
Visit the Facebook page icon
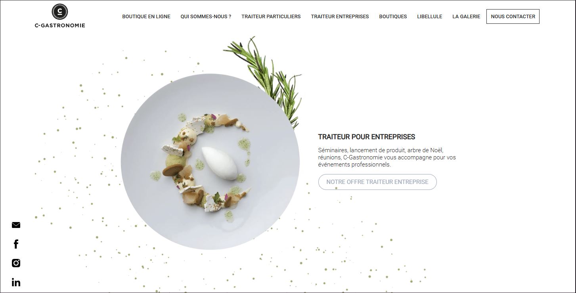click(16, 244)
